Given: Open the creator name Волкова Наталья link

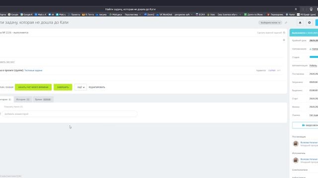Looking at the screenshot, I should (309, 142).
